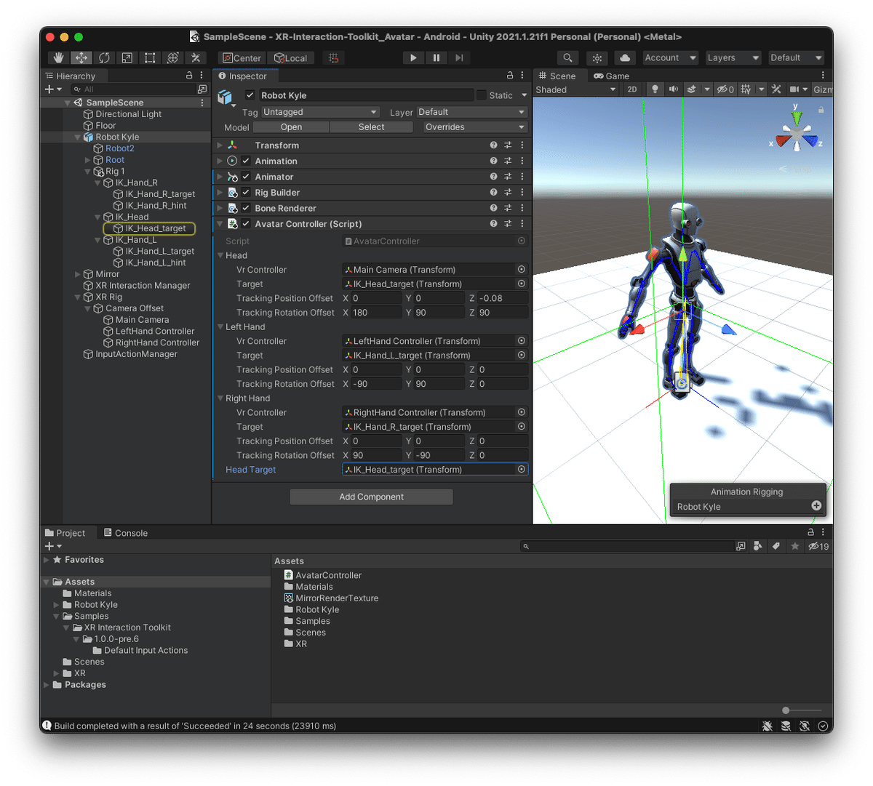Search by label tag icon in Project
The width and height of the screenshot is (873, 786).
pyautogui.click(x=776, y=546)
